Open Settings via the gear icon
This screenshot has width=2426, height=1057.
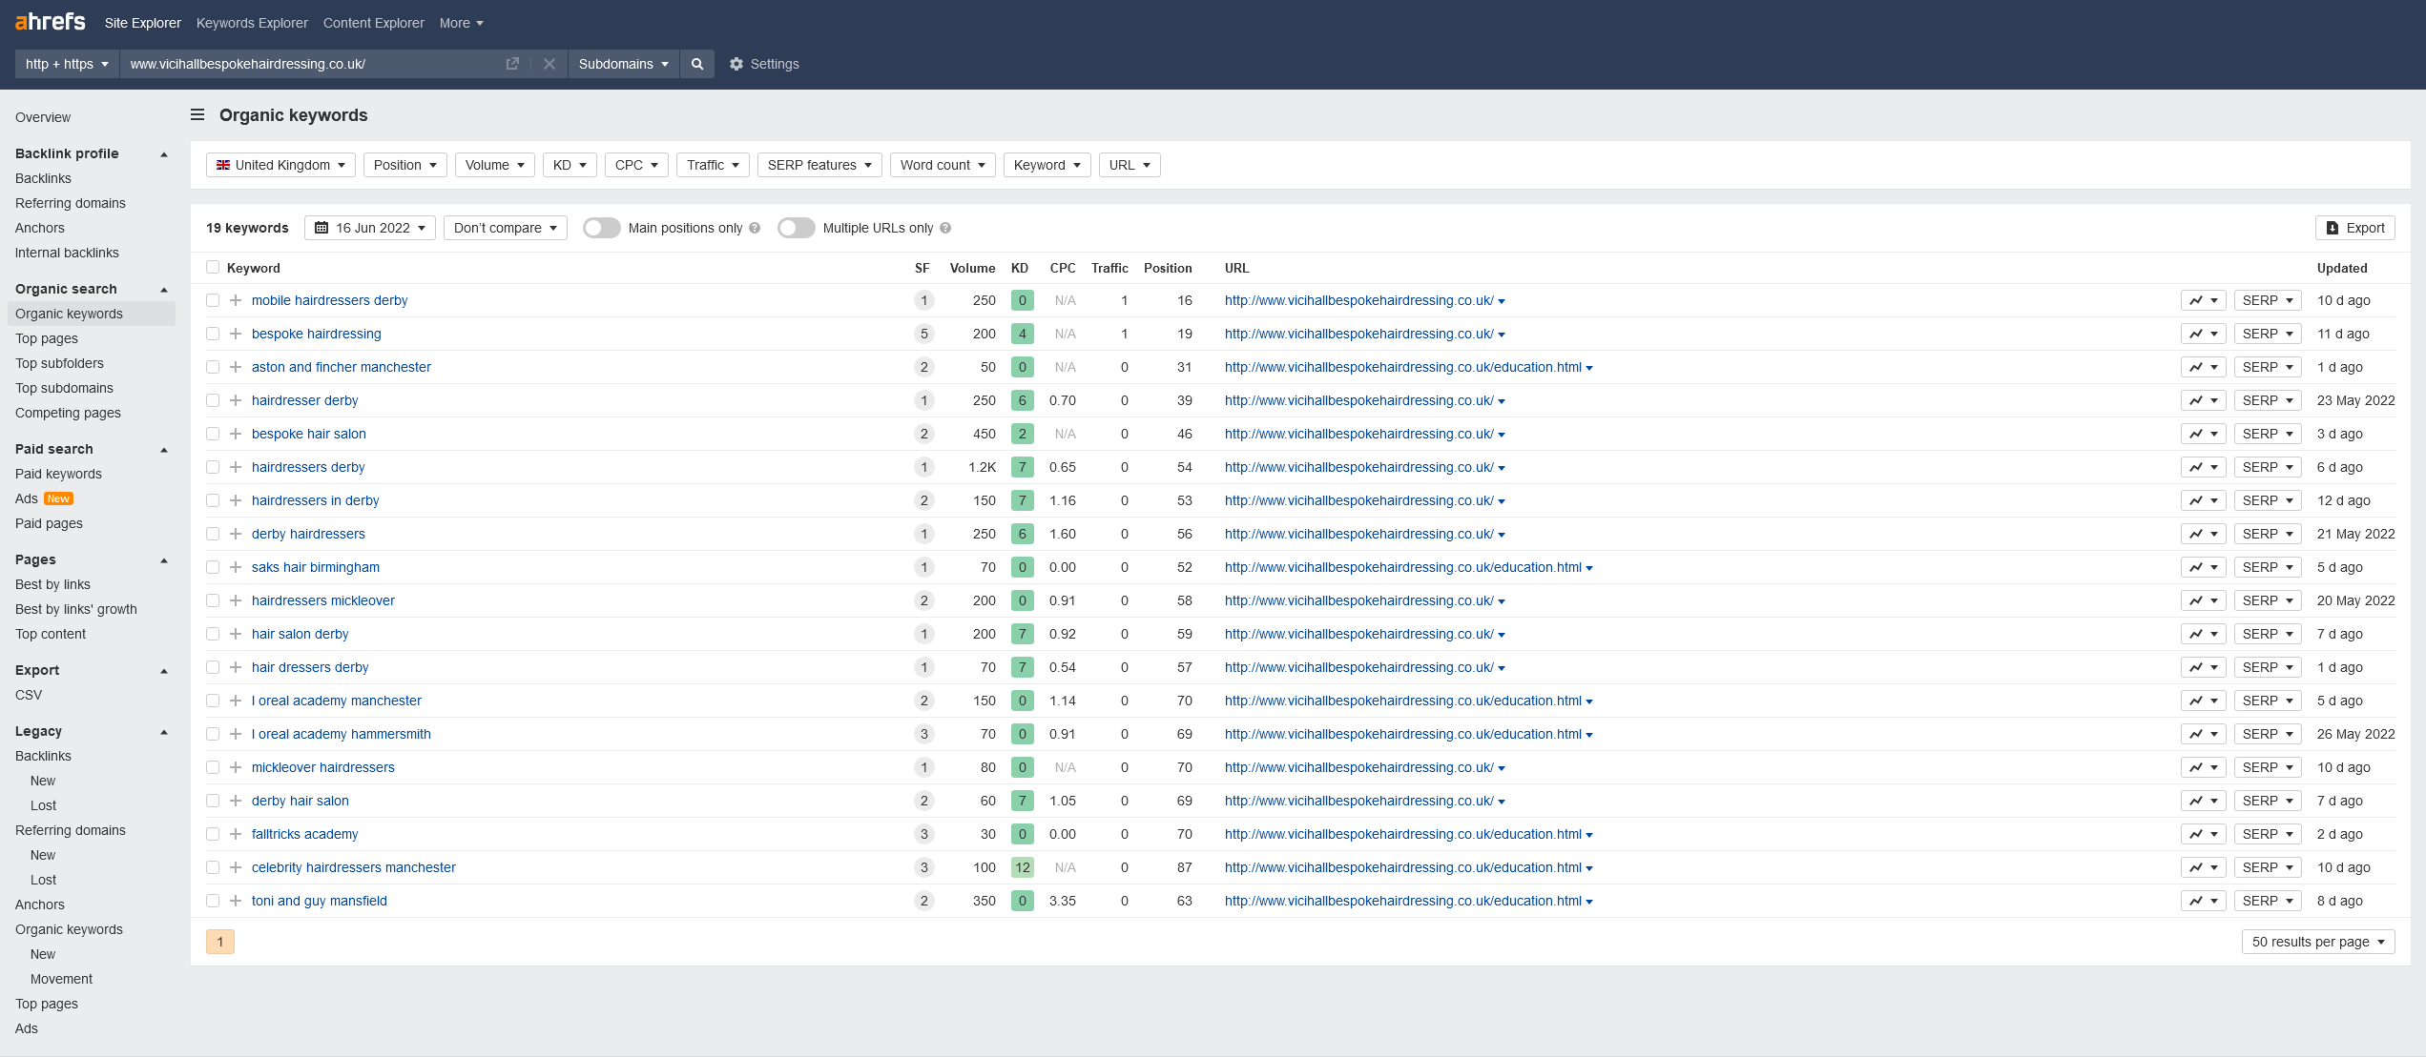(x=736, y=64)
